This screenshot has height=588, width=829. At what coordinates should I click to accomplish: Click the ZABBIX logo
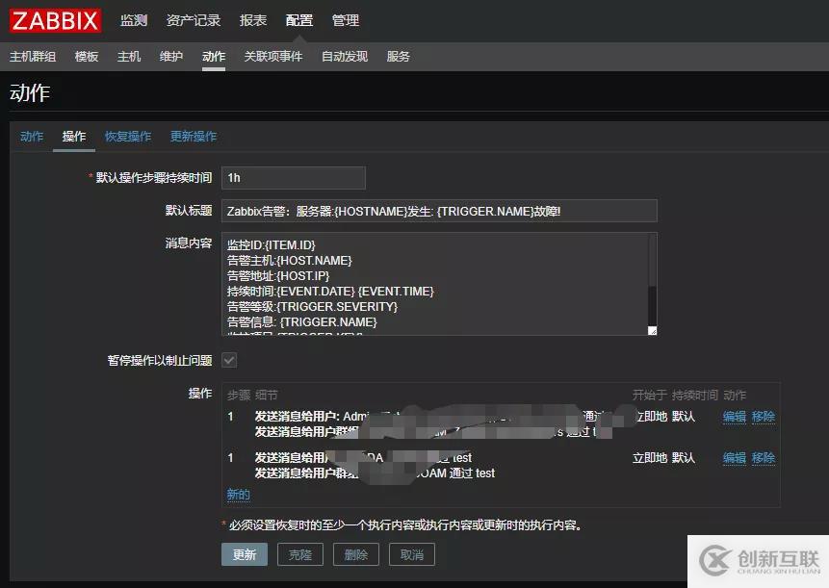click(x=54, y=20)
